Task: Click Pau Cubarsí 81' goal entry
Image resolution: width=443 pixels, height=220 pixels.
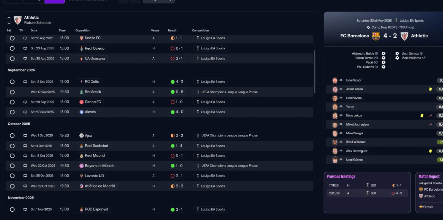Action: [x=368, y=67]
